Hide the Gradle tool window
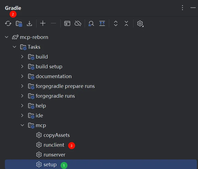 click(193, 8)
